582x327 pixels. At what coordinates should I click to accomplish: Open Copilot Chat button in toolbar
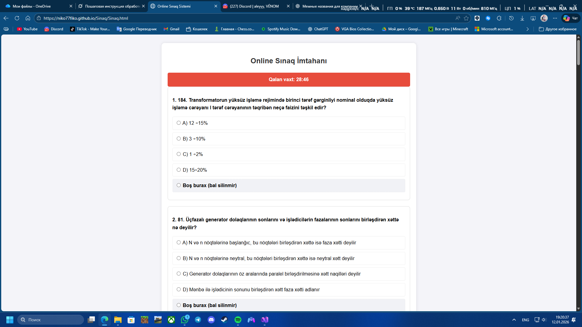tap(571, 18)
